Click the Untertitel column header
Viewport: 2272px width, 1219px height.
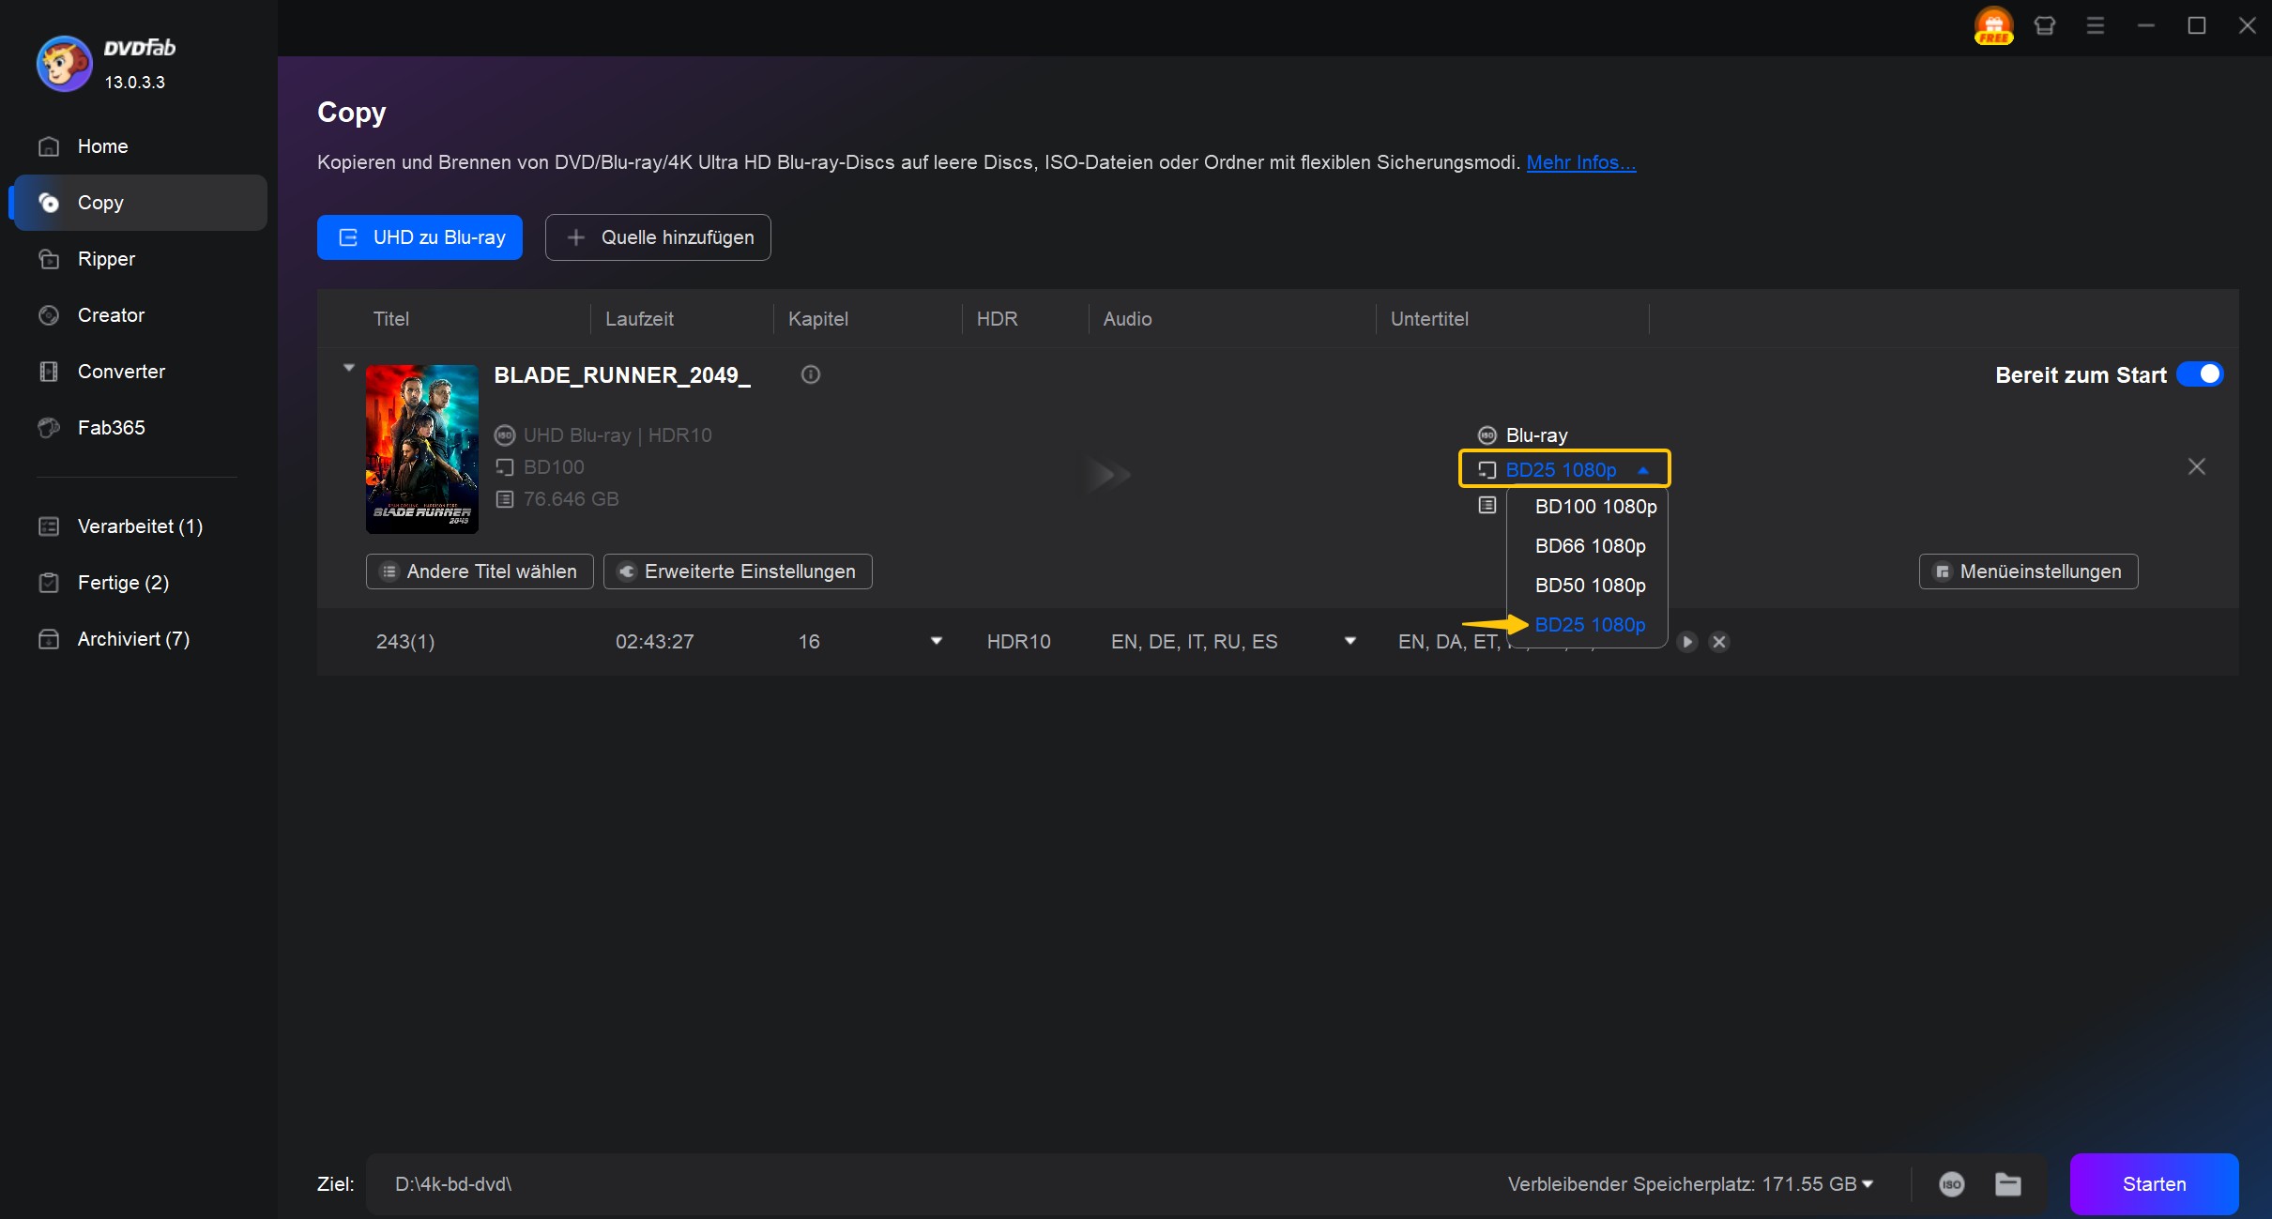click(x=1429, y=319)
